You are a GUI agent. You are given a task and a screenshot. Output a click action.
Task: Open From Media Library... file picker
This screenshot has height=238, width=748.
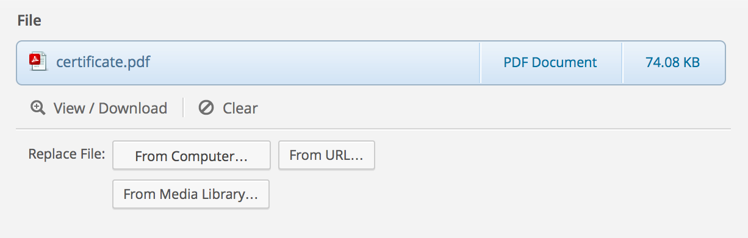(x=191, y=195)
